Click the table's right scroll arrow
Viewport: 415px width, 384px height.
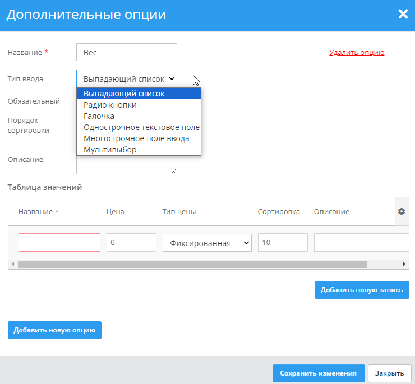click(x=404, y=264)
